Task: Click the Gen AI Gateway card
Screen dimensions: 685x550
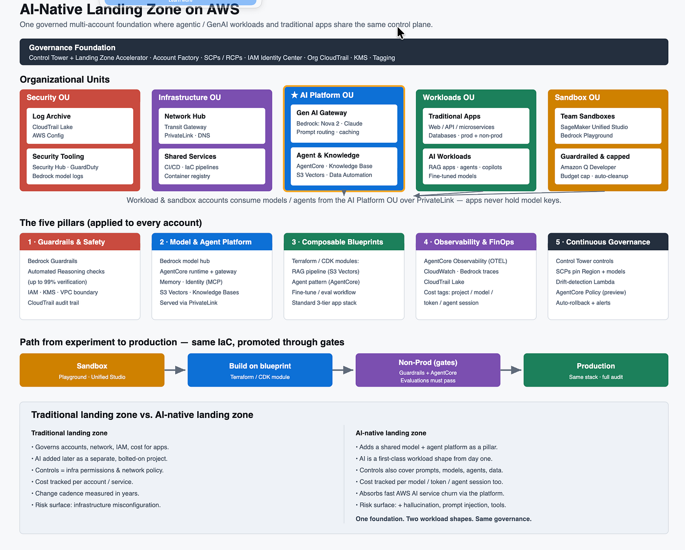Action: tap(344, 123)
